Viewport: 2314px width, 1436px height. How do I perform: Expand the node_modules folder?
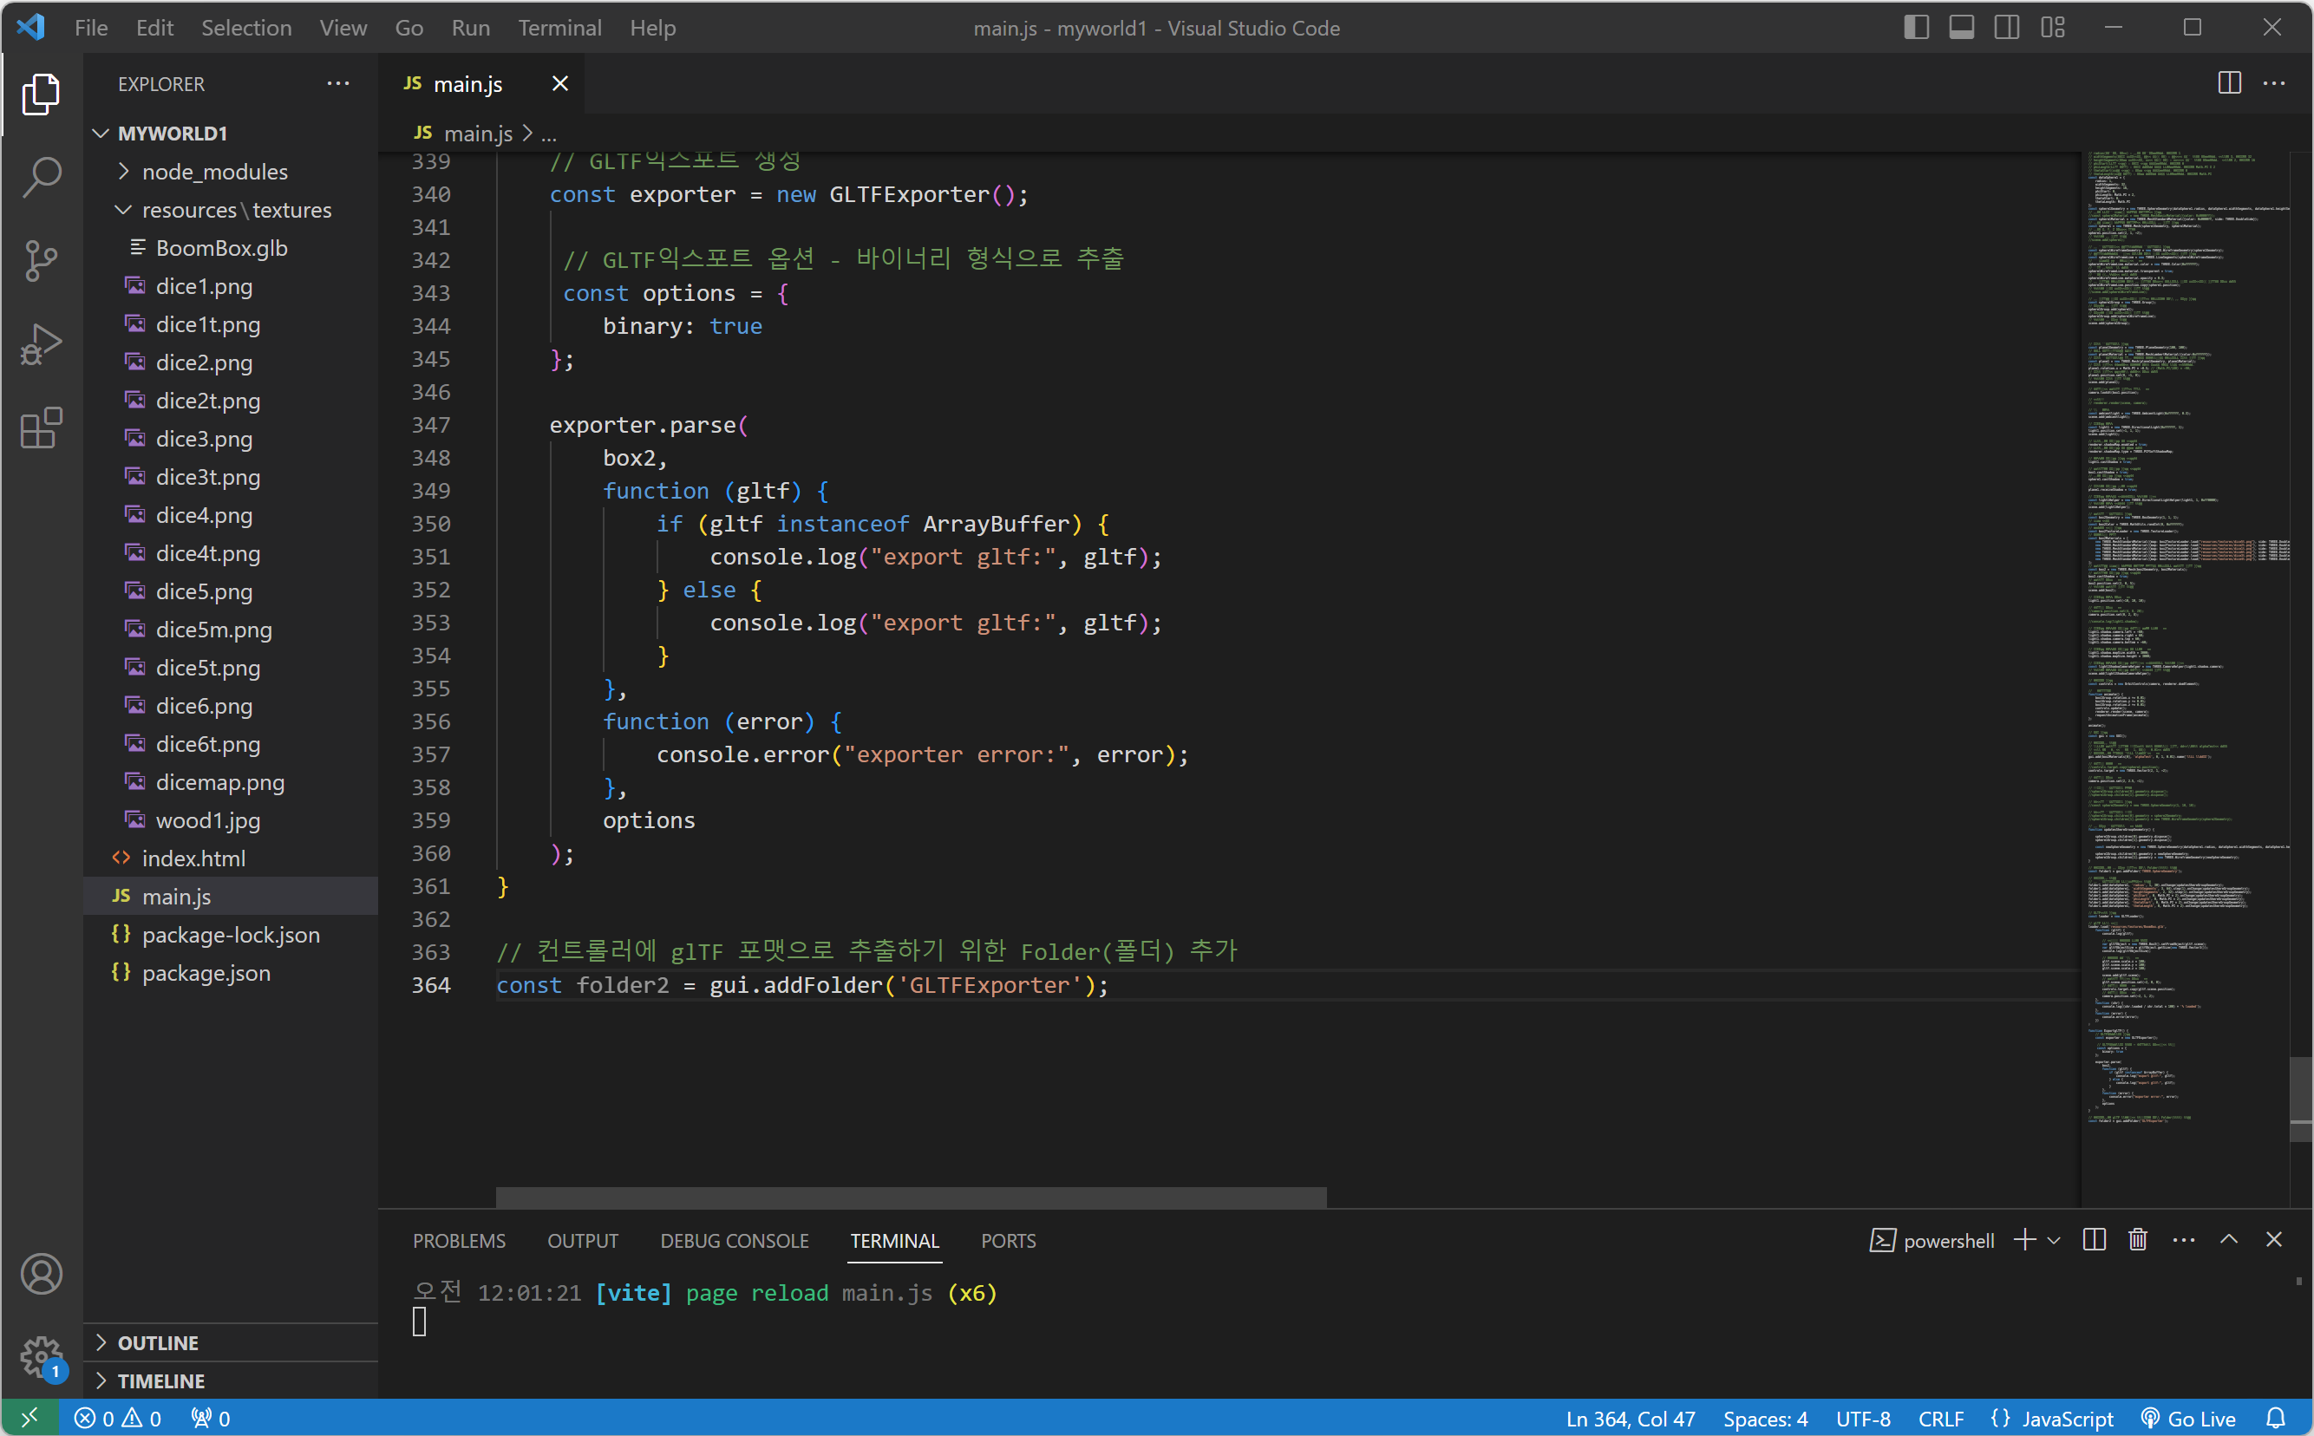(x=213, y=172)
